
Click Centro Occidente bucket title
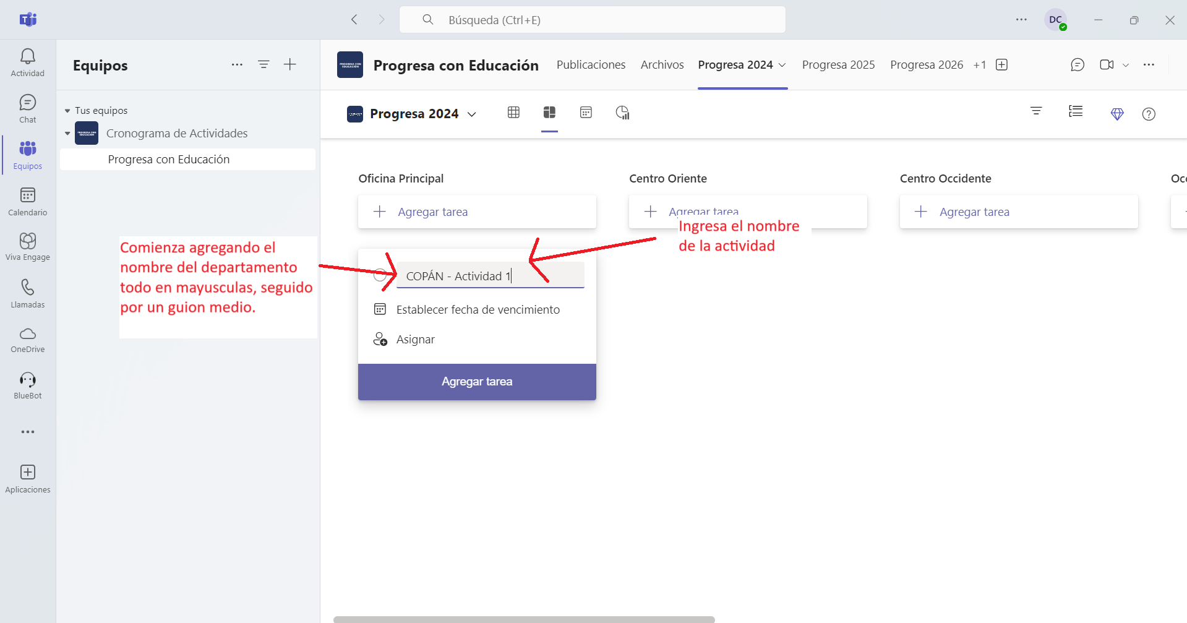click(946, 178)
